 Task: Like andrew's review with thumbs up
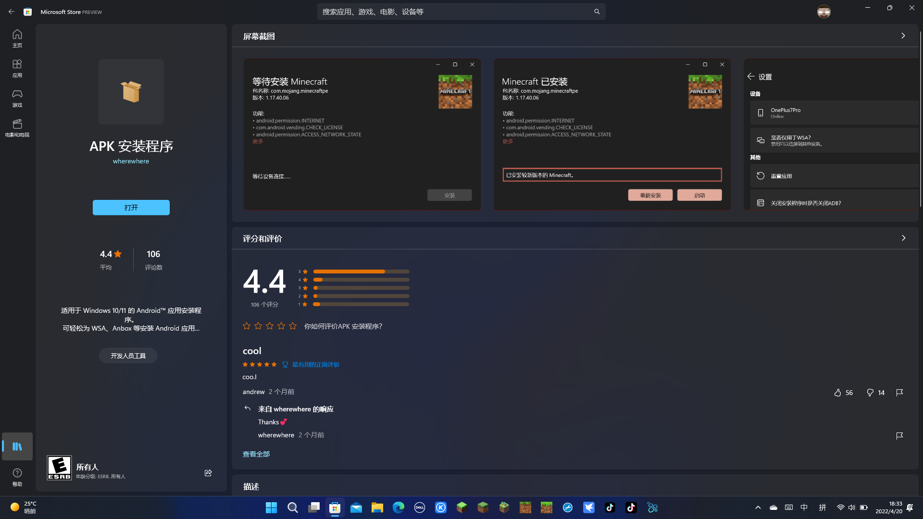coord(838,393)
